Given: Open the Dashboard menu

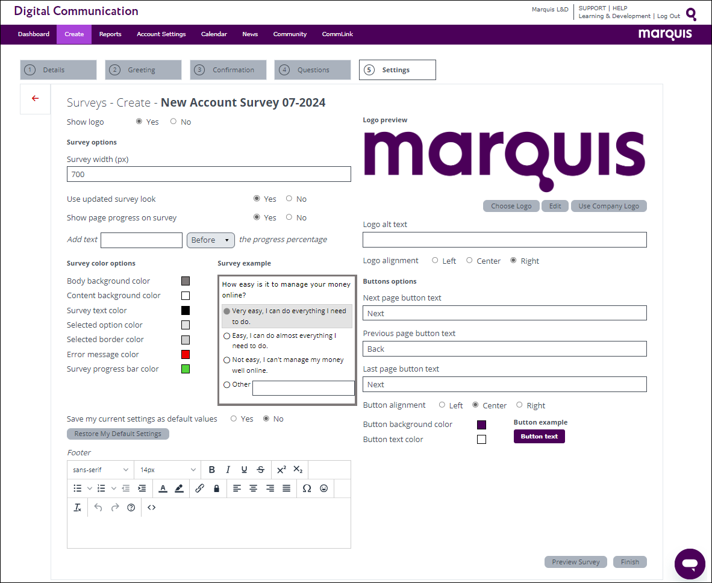Looking at the screenshot, I should (34, 34).
